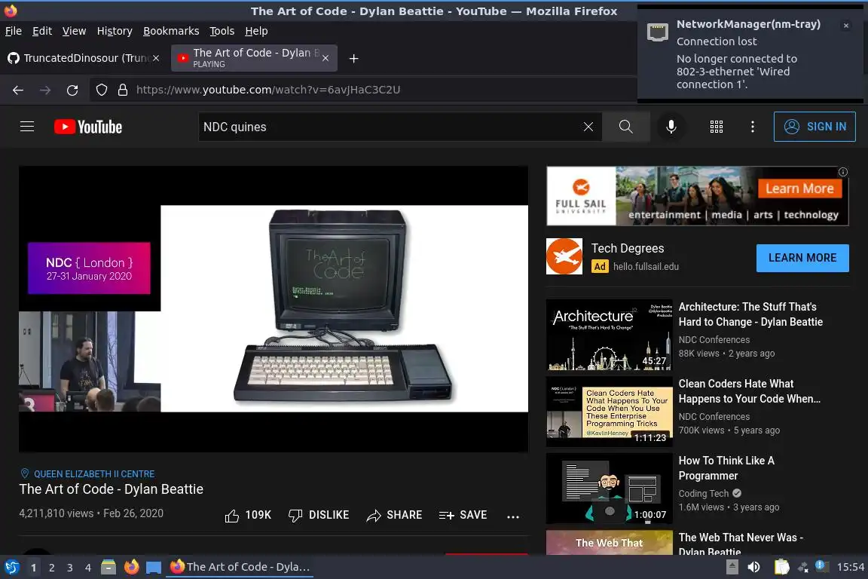The image size is (868, 579).
Task: Clear the search box text
Action: [588, 127]
